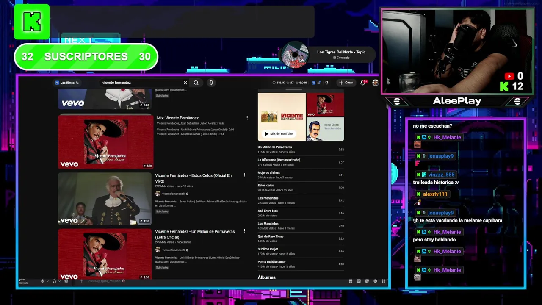Image resolution: width=542 pixels, height=305 pixels.
Task: Open title Un Millón de Primaveras (Letra Oficial)
Action: [195, 234]
